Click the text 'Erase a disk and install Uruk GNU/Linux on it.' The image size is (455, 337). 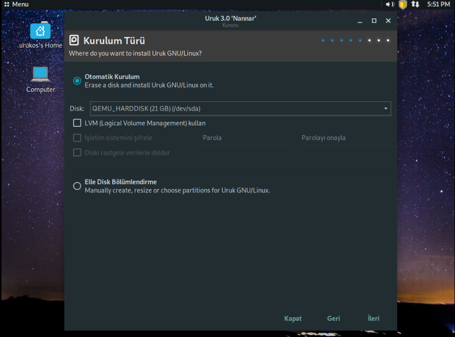point(149,85)
